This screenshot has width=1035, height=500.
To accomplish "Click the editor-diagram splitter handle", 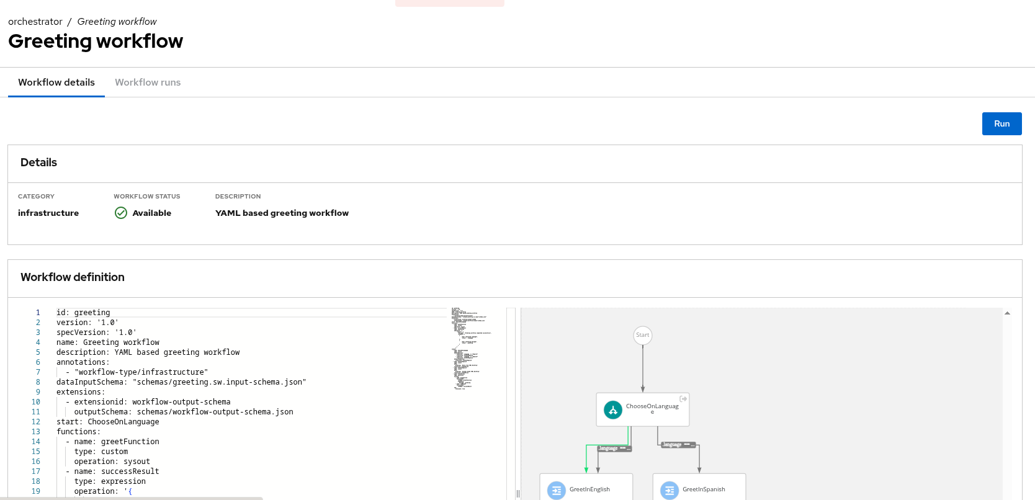I will point(518,494).
